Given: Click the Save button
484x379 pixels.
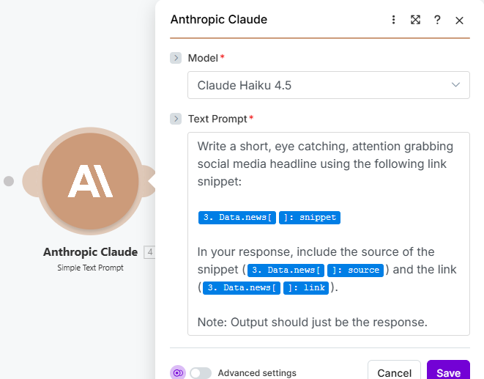Looking at the screenshot, I should pos(448,371).
